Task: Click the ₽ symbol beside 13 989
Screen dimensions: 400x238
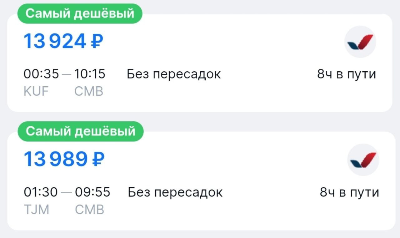Action: point(98,159)
